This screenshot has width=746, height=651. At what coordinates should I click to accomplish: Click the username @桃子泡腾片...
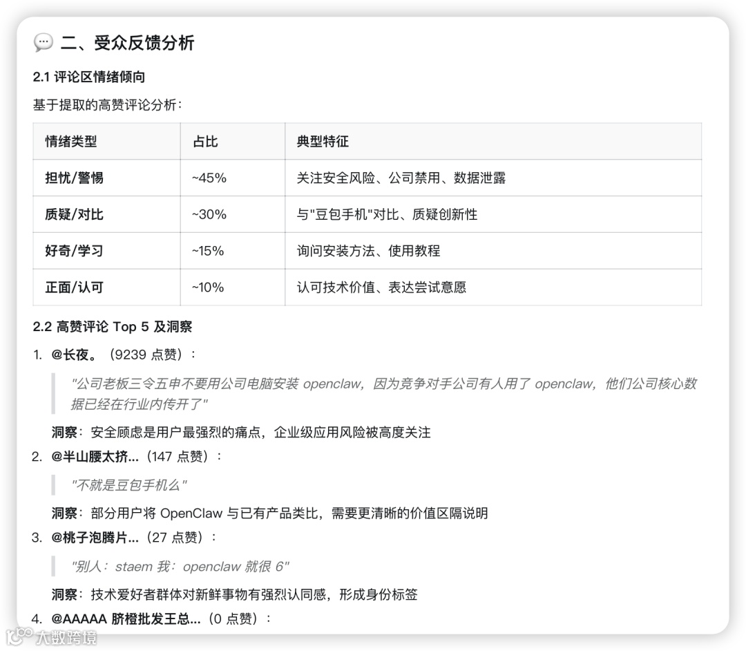click(95, 538)
